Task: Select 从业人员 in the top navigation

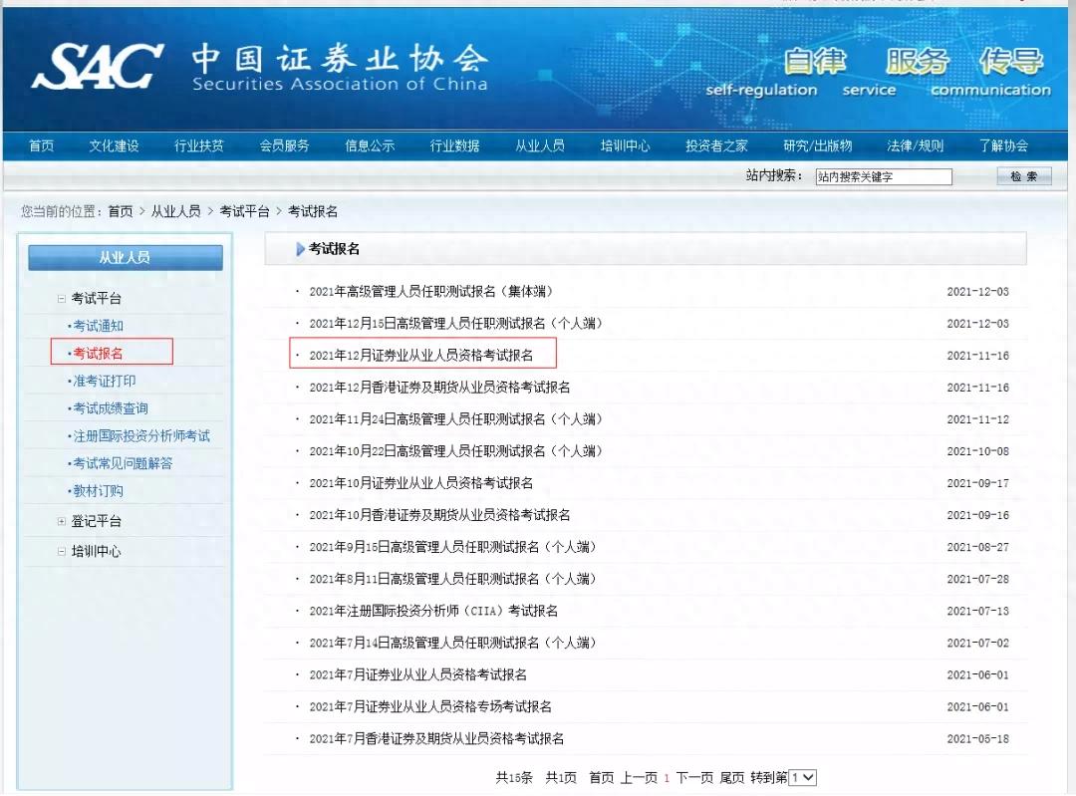Action: coord(540,143)
